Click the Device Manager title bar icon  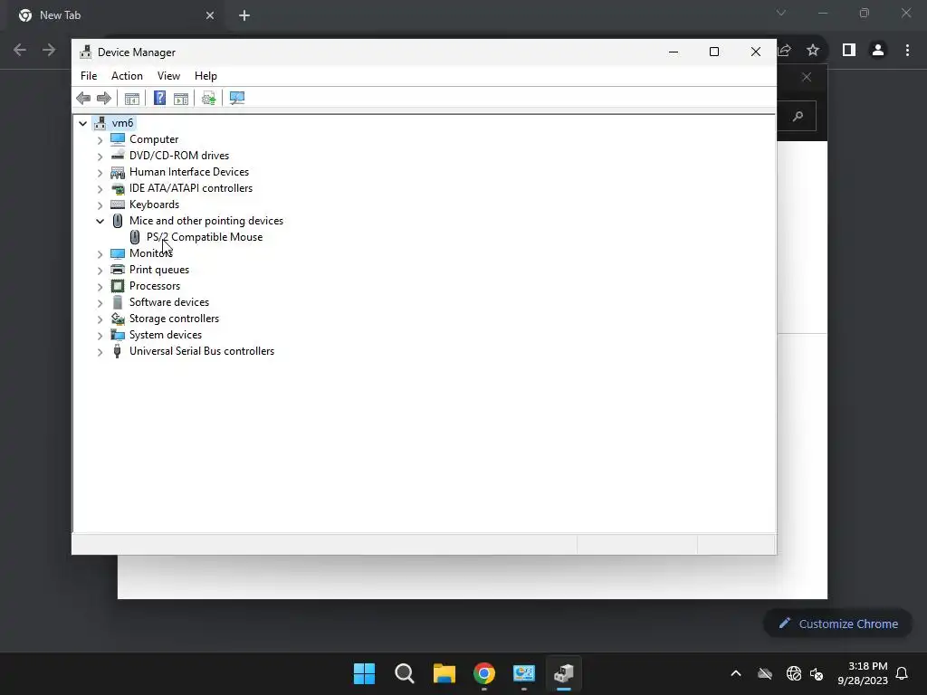[x=86, y=52]
